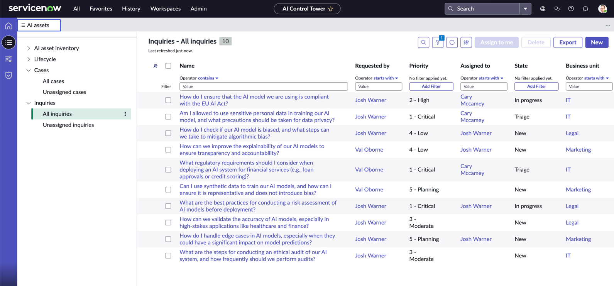Viewport: 614px width, 286px height.
Task: Select the AI assets tab
Action: tap(39, 25)
